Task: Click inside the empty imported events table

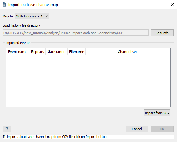Action: coord(88,81)
